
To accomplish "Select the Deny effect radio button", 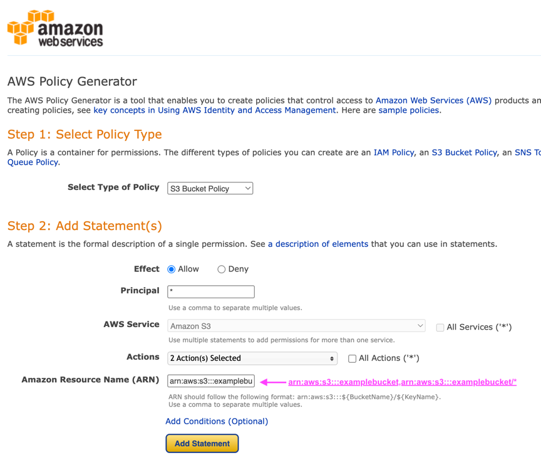I will (222, 269).
